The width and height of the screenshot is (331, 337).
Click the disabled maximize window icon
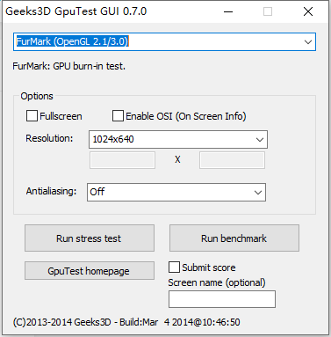pos(268,11)
